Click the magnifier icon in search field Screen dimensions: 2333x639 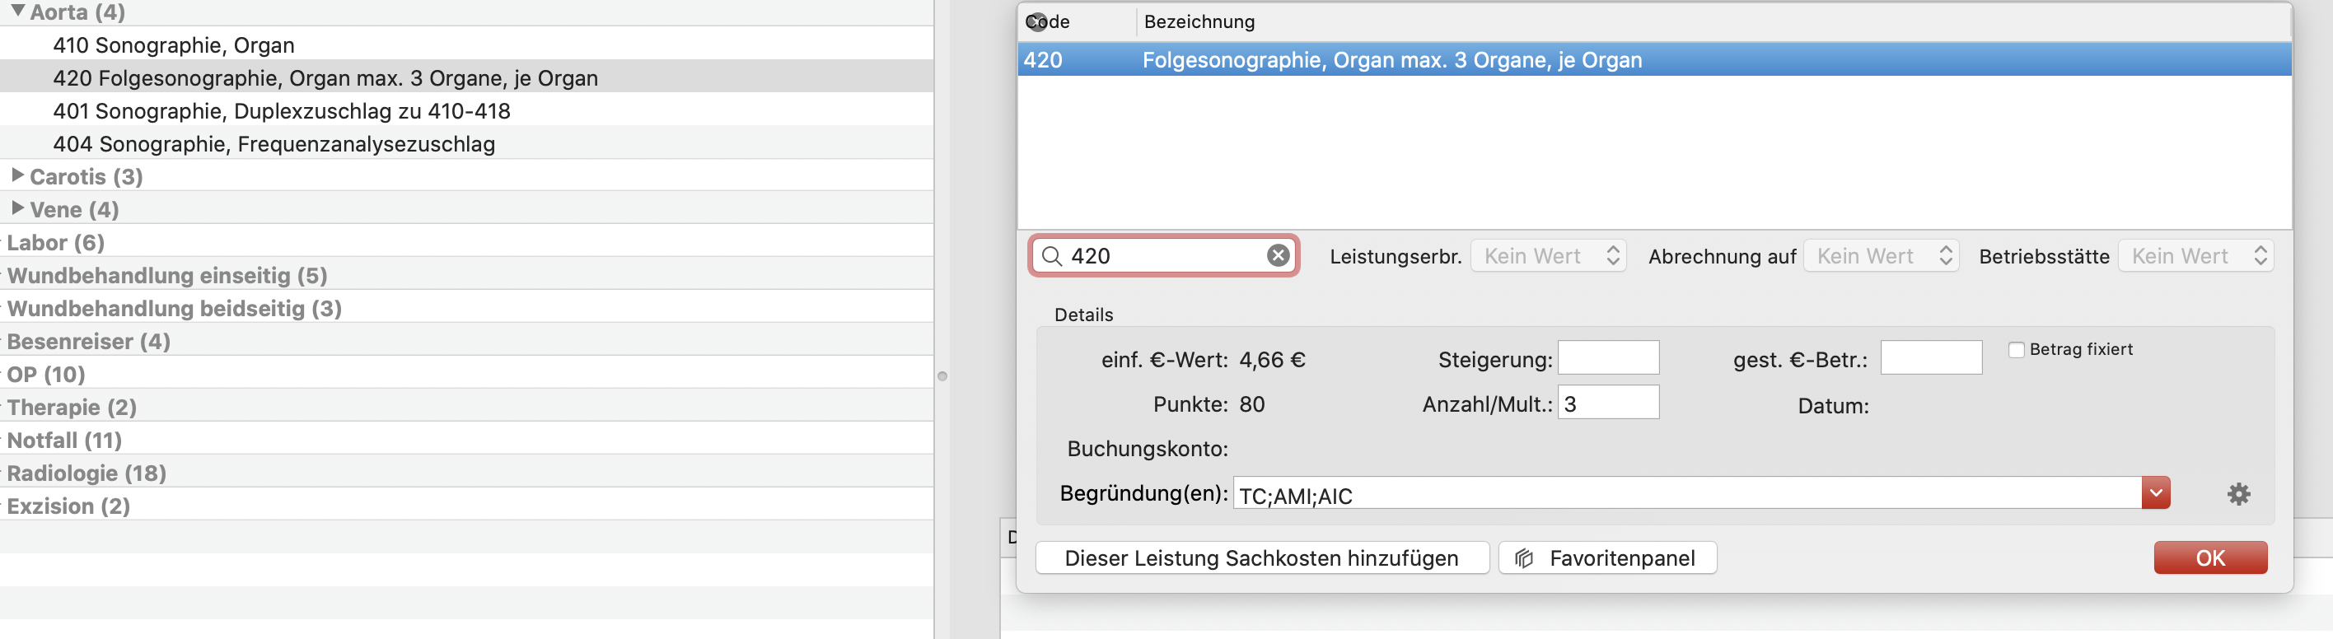click(x=1051, y=256)
